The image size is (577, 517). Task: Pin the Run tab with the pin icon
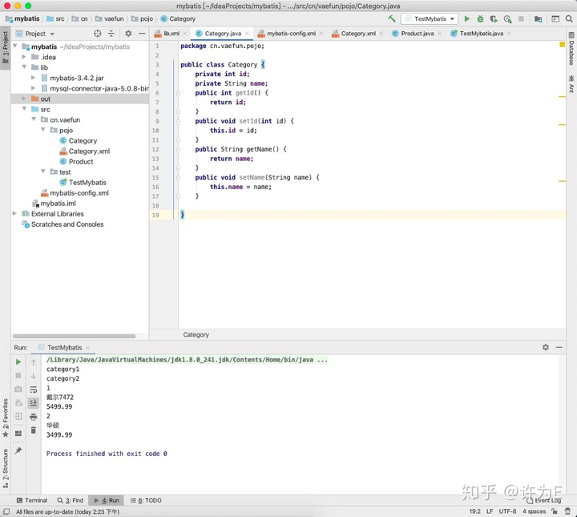18,450
